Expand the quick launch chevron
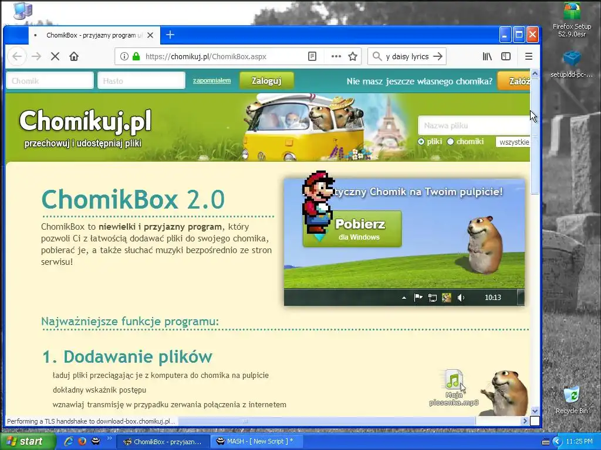The image size is (601, 450). 109,438
